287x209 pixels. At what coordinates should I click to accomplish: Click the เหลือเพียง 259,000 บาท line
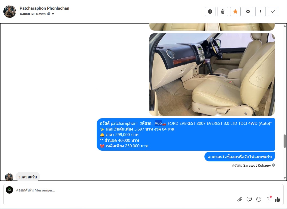click(124, 146)
